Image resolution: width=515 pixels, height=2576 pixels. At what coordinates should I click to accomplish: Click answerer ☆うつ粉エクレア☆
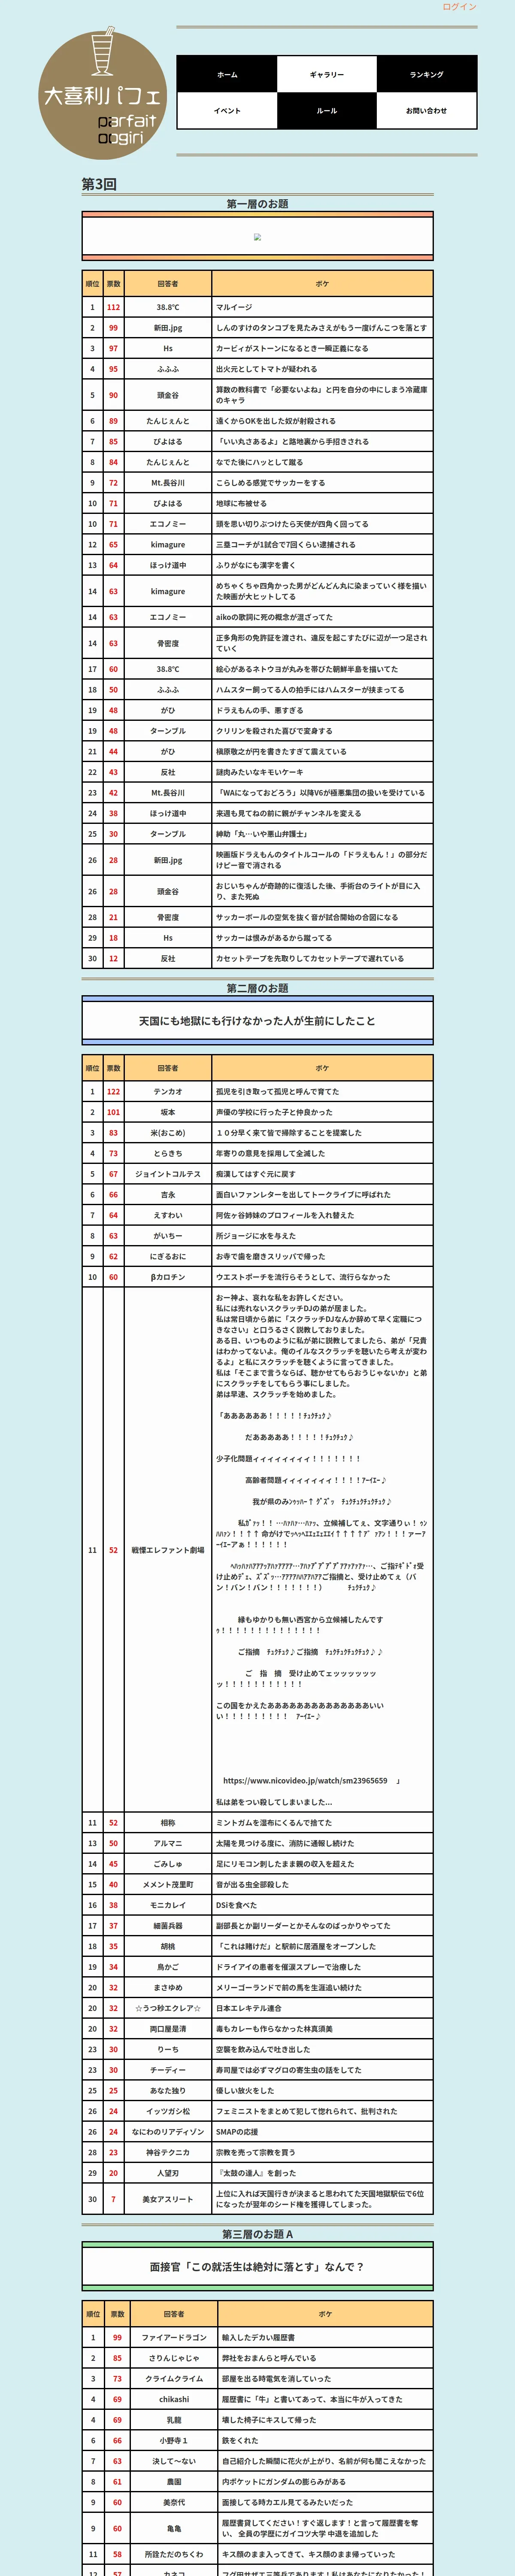click(168, 2008)
